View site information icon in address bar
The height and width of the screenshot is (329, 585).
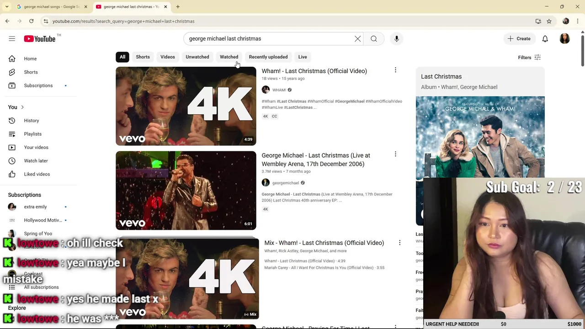pos(46,21)
